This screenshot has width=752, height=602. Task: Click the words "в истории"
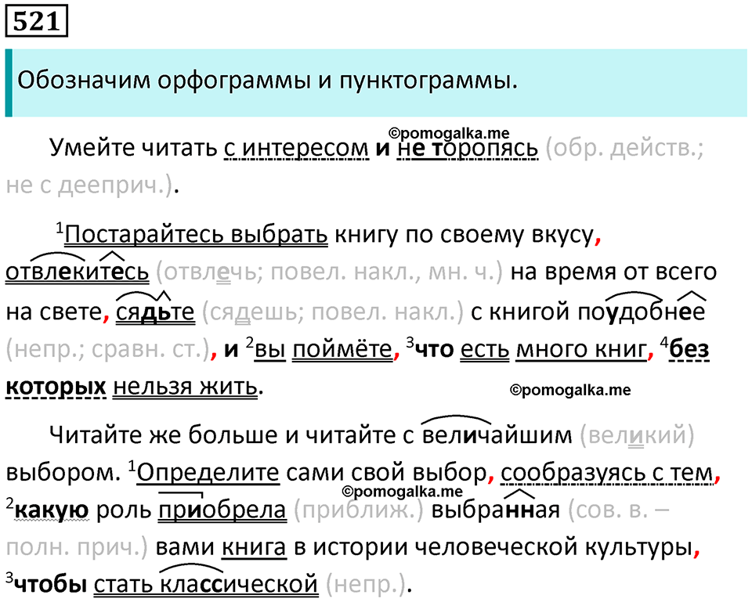350,547
